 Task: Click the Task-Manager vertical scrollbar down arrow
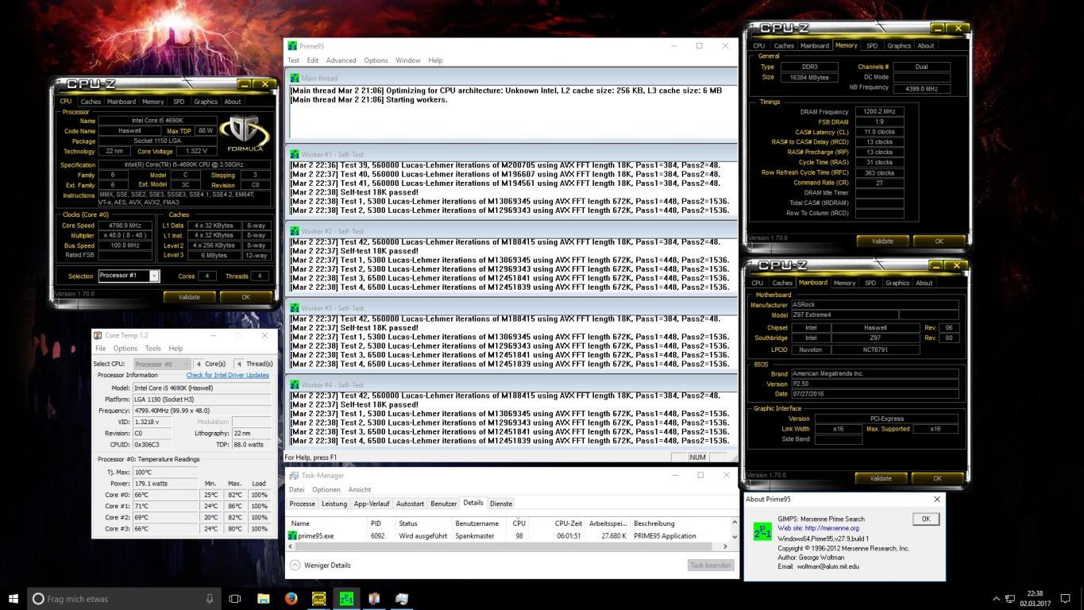point(734,536)
